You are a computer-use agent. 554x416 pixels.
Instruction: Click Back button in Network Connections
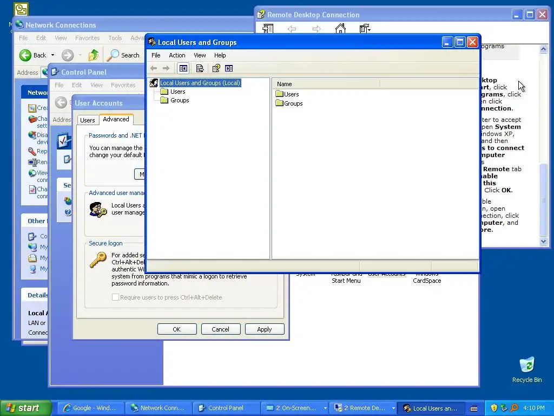point(32,55)
